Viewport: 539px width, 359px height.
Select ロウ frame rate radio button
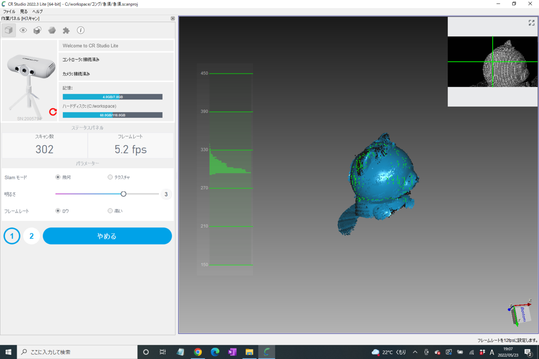point(57,211)
